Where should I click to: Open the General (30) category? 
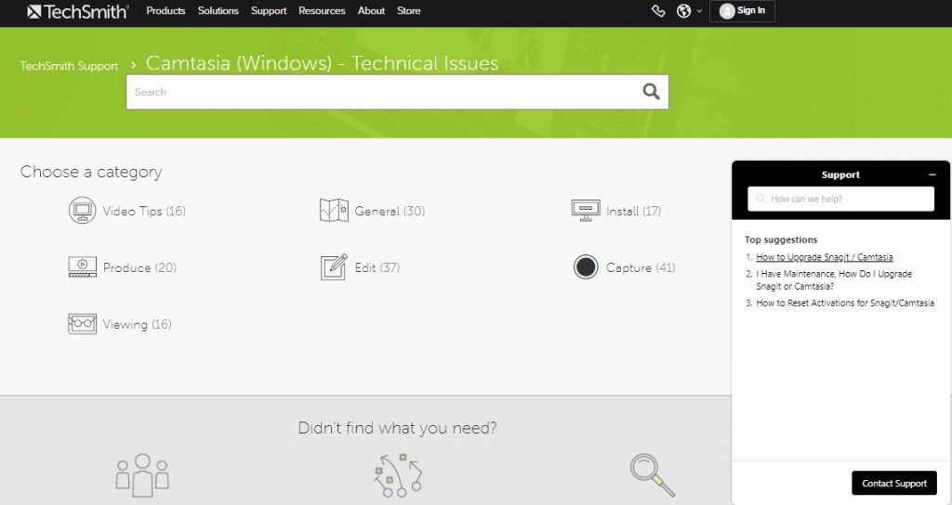(390, 211)
